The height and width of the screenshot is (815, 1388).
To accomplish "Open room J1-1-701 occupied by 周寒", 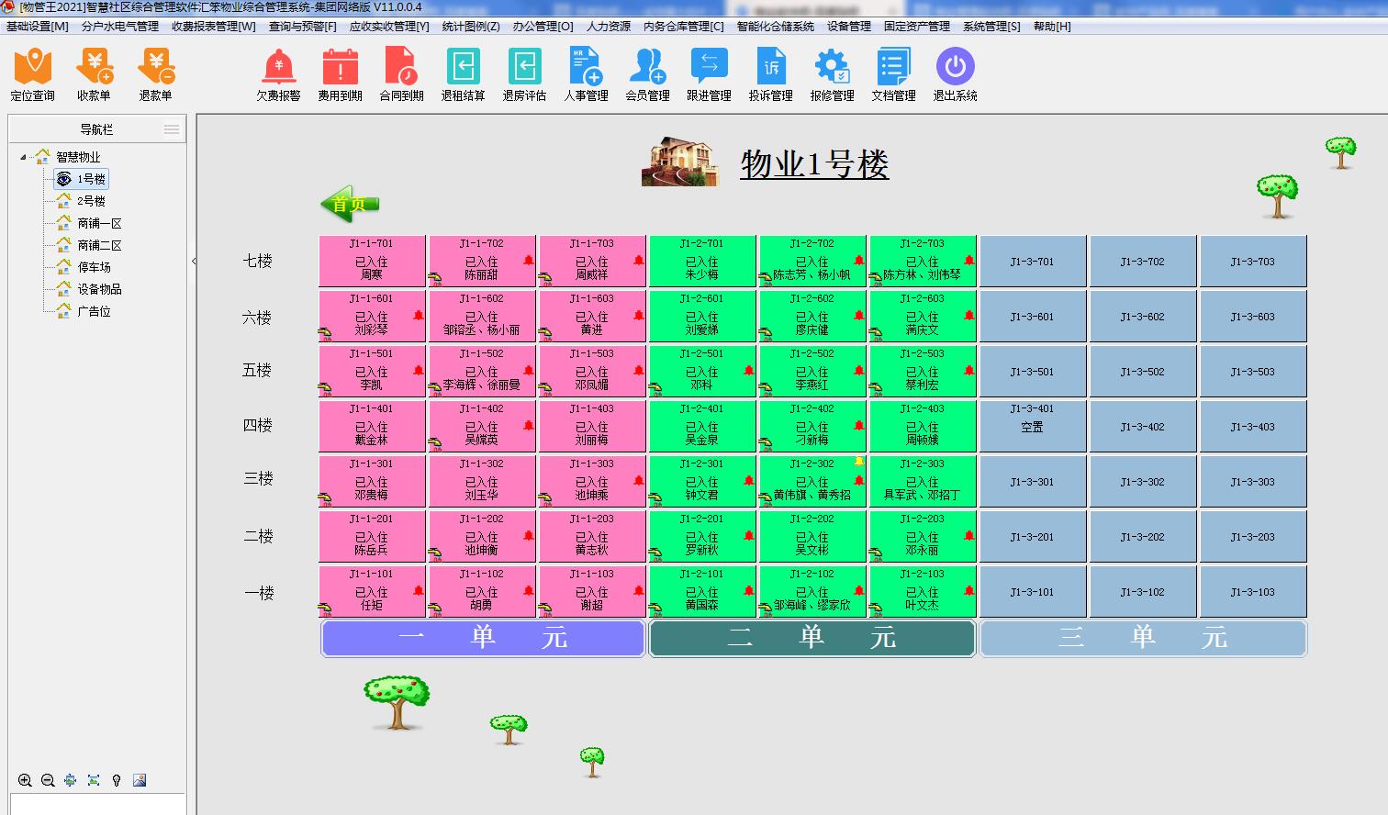I will (x=372, y=262).
